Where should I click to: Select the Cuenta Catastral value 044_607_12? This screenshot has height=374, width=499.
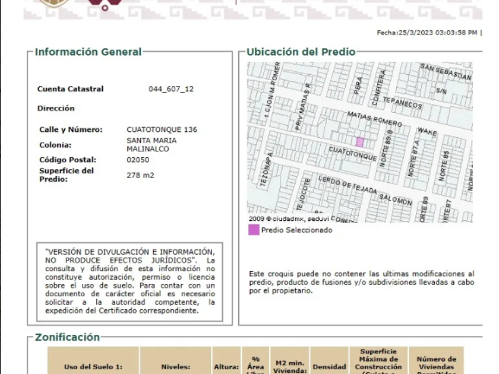pyautogui.click(x=171, y=89)
